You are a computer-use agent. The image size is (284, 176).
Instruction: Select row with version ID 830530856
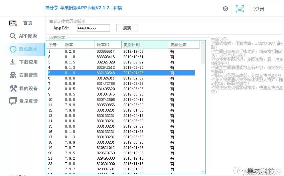(121, 105)
